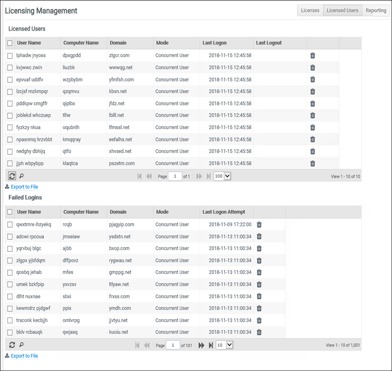Go to next page of Failed Logins
Screen dimensions: 392x371
tap(201, 345)
